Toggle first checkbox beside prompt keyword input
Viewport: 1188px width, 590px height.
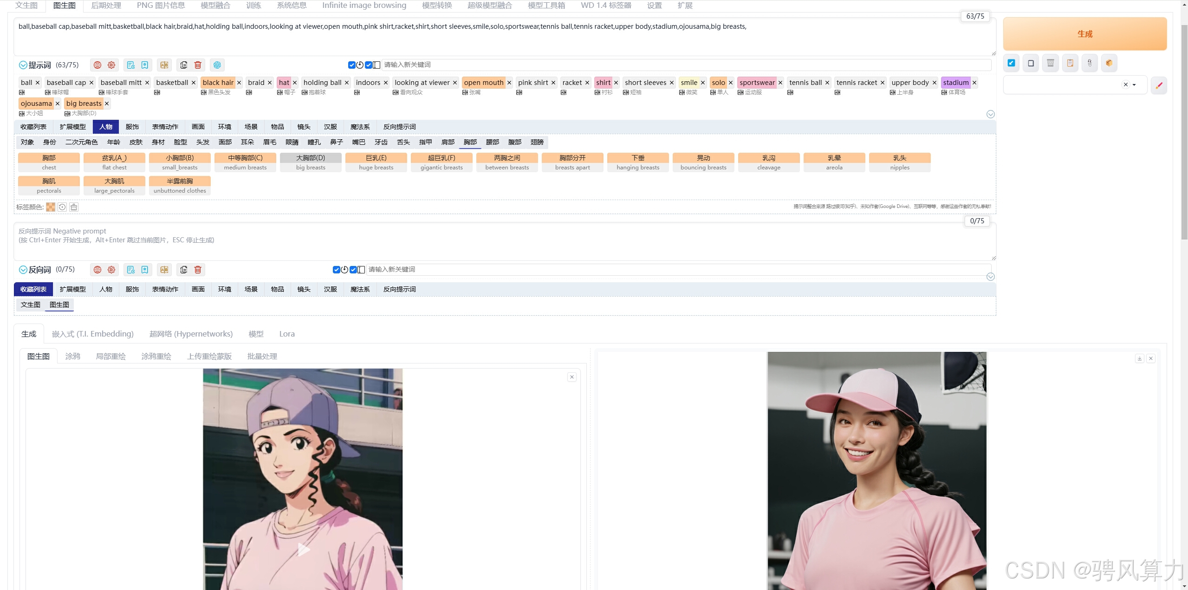pyautogui.click(x=351, y=65)
